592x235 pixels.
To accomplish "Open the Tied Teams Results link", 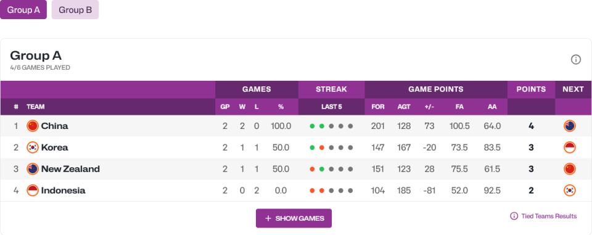I will point(549,216).
